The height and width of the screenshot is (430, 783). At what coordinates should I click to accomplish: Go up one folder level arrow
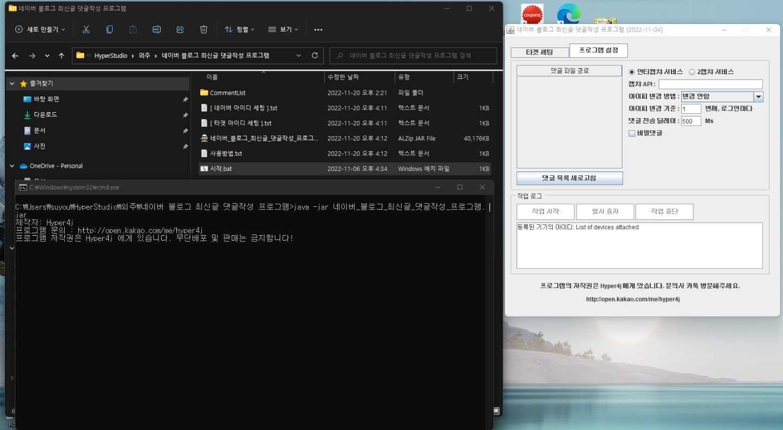(61, 56)
